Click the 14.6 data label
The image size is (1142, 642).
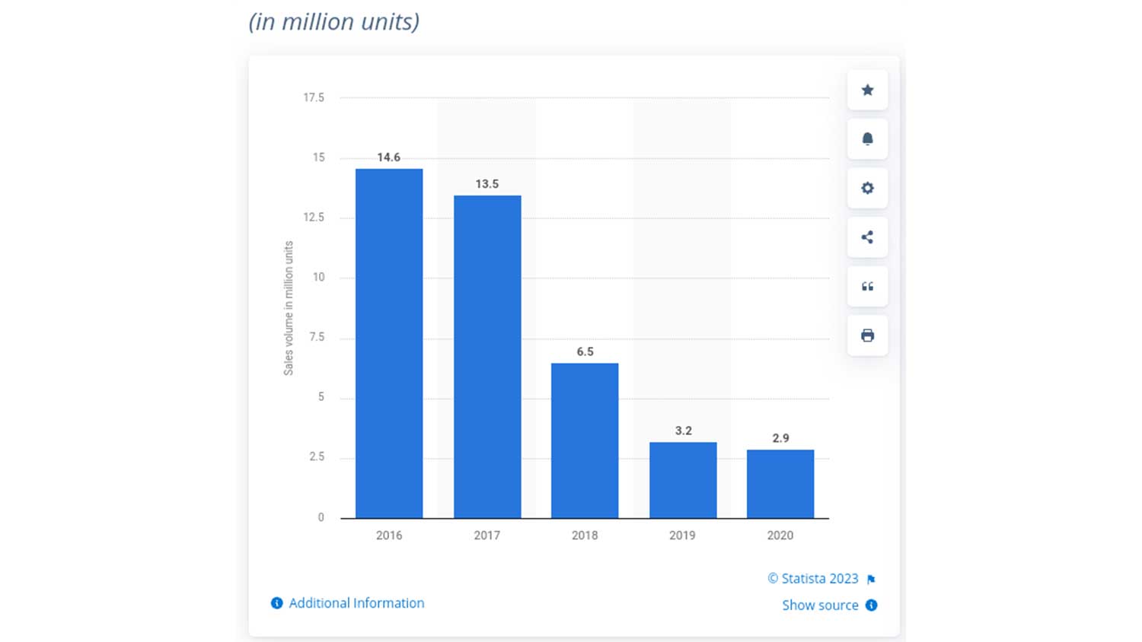(x=388, y=157)
